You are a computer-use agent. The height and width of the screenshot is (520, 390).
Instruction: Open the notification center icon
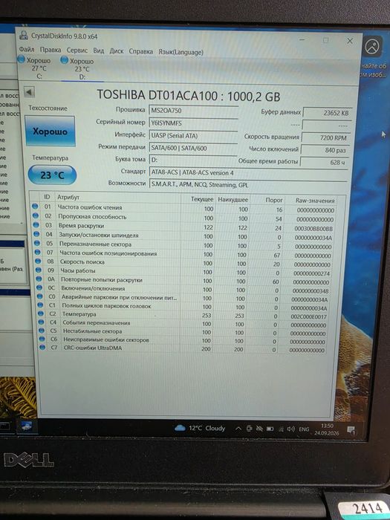351,430
